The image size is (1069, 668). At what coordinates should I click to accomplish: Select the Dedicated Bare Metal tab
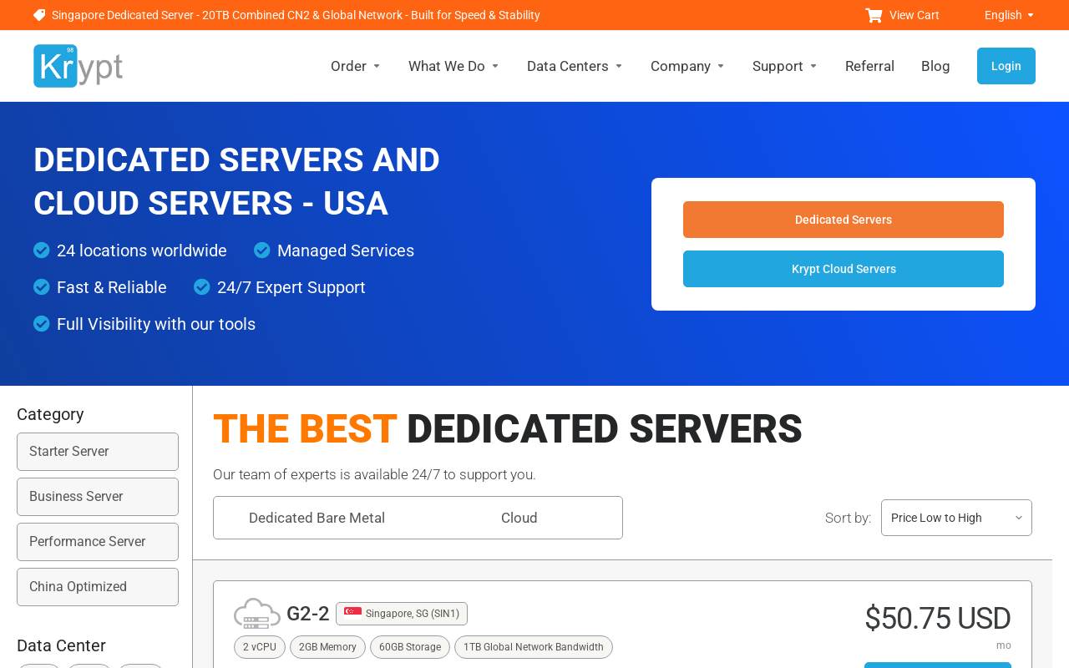point(317,518)
